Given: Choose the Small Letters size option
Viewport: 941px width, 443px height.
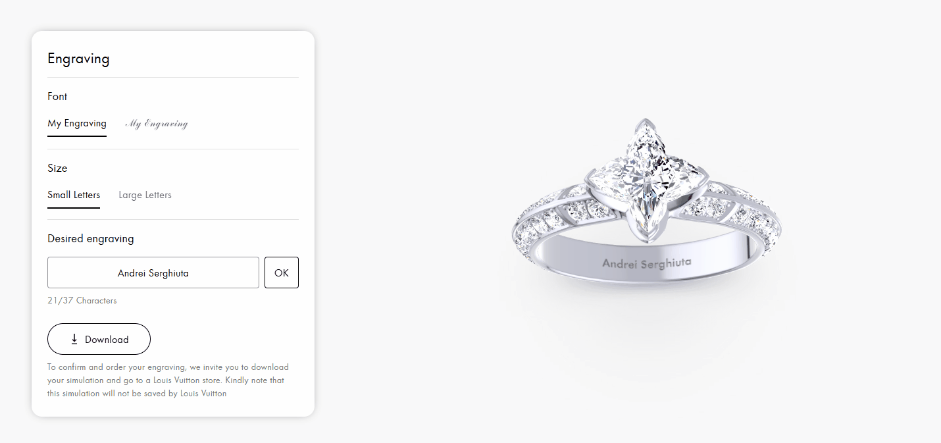Looking at the screenshot, I should coord(74,195).
